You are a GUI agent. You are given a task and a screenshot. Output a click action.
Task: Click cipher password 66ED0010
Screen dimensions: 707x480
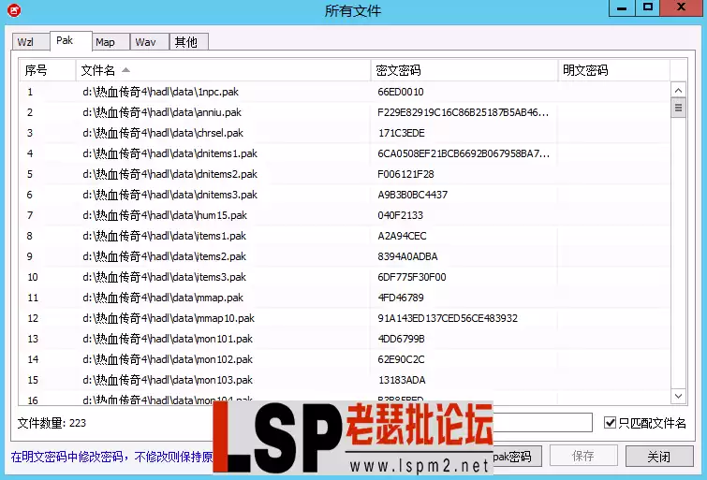coord(401,92)
